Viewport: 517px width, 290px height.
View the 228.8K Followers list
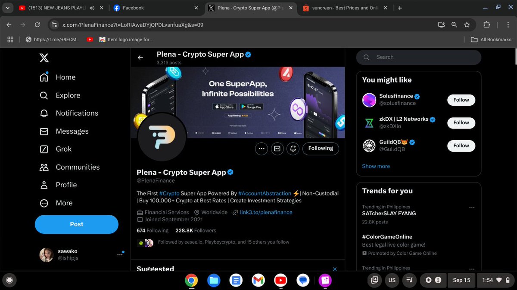(x=196, y=231)
